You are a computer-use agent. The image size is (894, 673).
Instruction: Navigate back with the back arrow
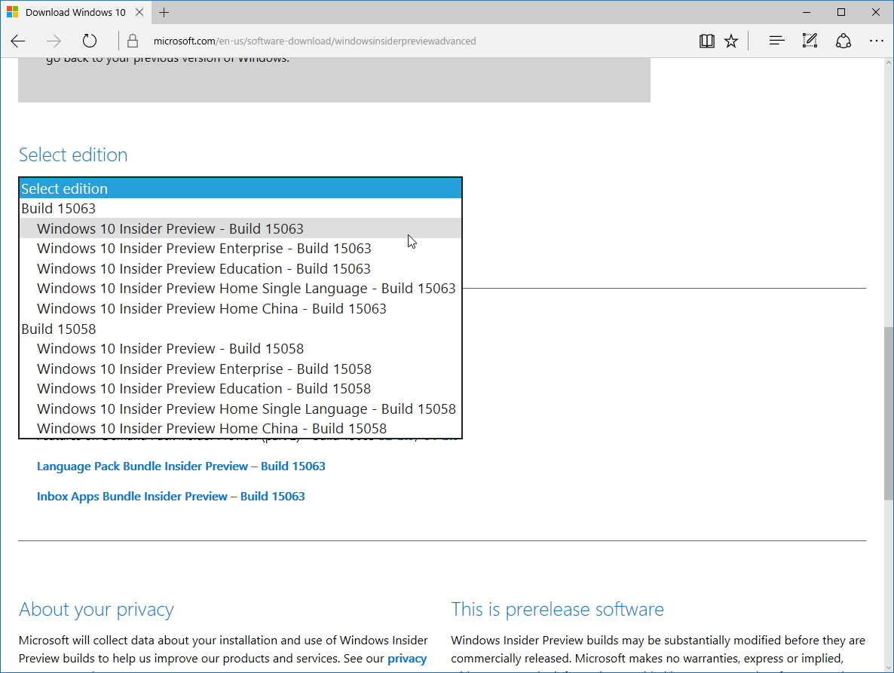pyautogui.click(x=18, y=41)
